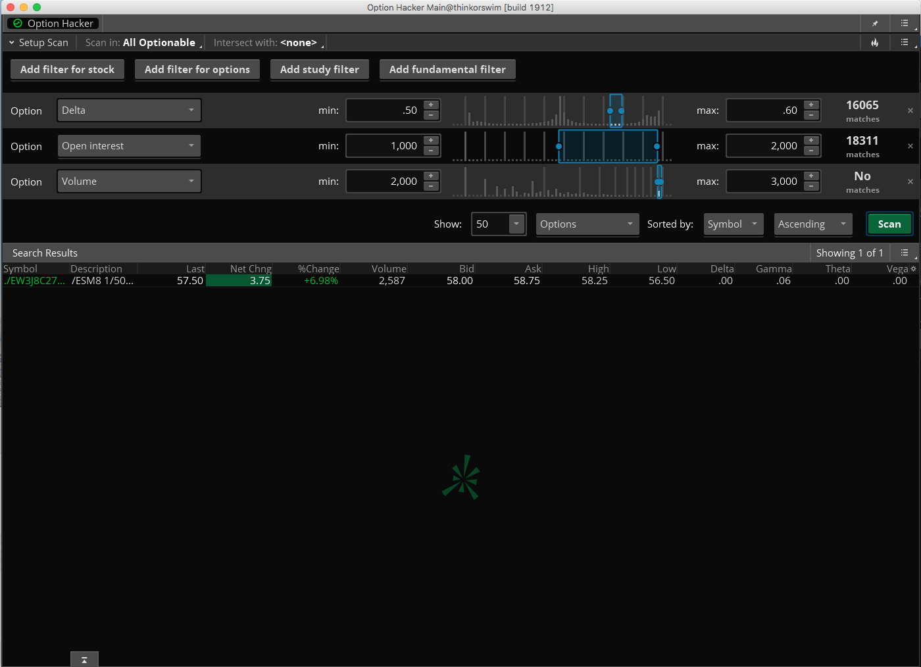Click Add fundamental filter
The width and height of the screenshot is (921, 667).
[447, 70]
